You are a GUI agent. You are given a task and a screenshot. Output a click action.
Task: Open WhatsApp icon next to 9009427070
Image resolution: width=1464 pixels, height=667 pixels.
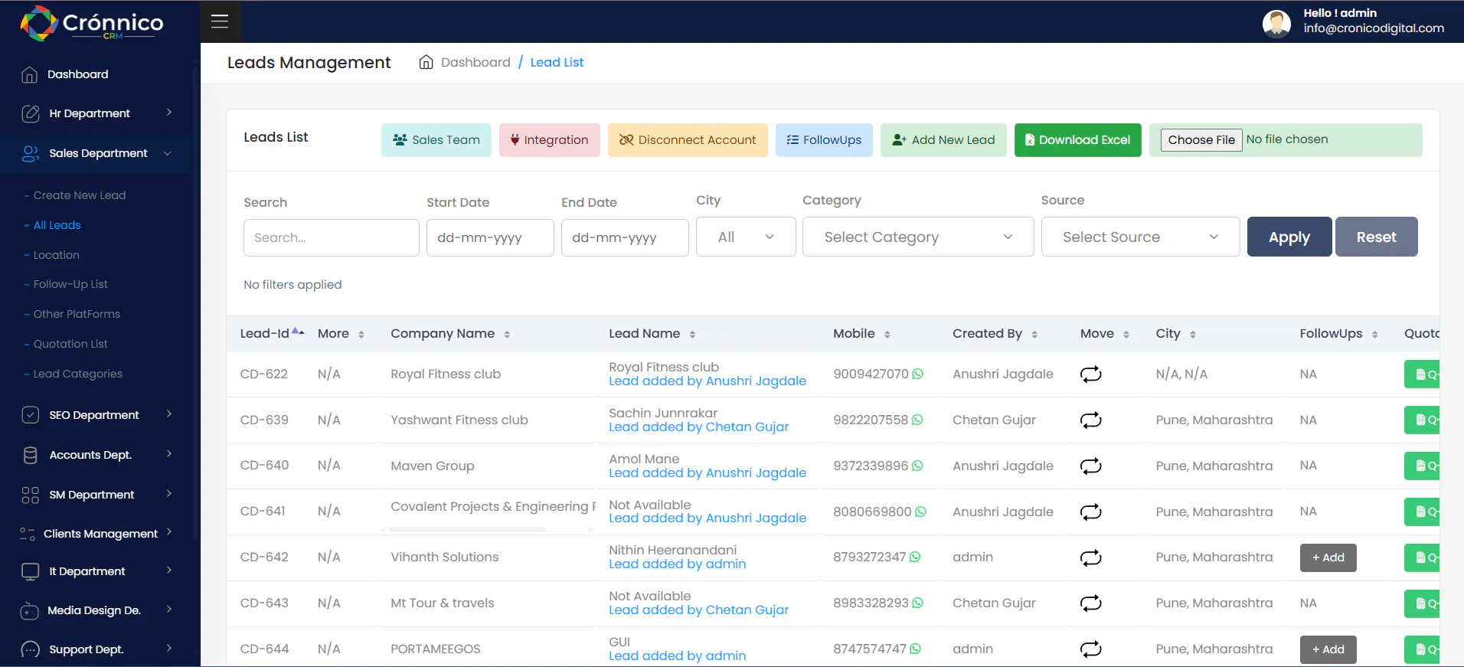tap(917, 374)
